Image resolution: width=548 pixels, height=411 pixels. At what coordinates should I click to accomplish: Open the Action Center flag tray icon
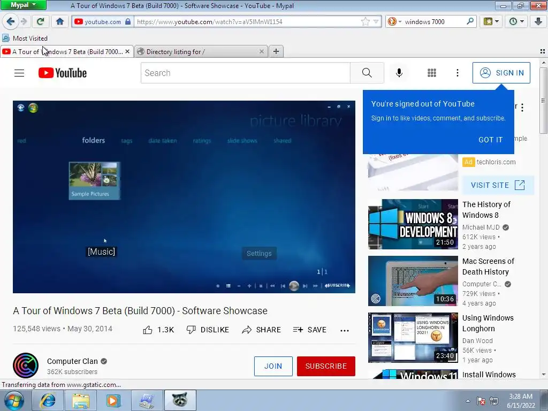[x=481, y=401]
